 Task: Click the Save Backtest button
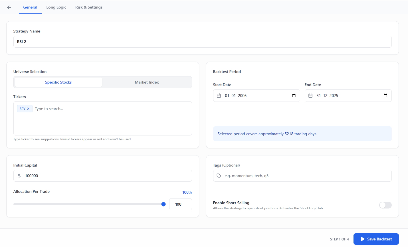pos(376,239)
